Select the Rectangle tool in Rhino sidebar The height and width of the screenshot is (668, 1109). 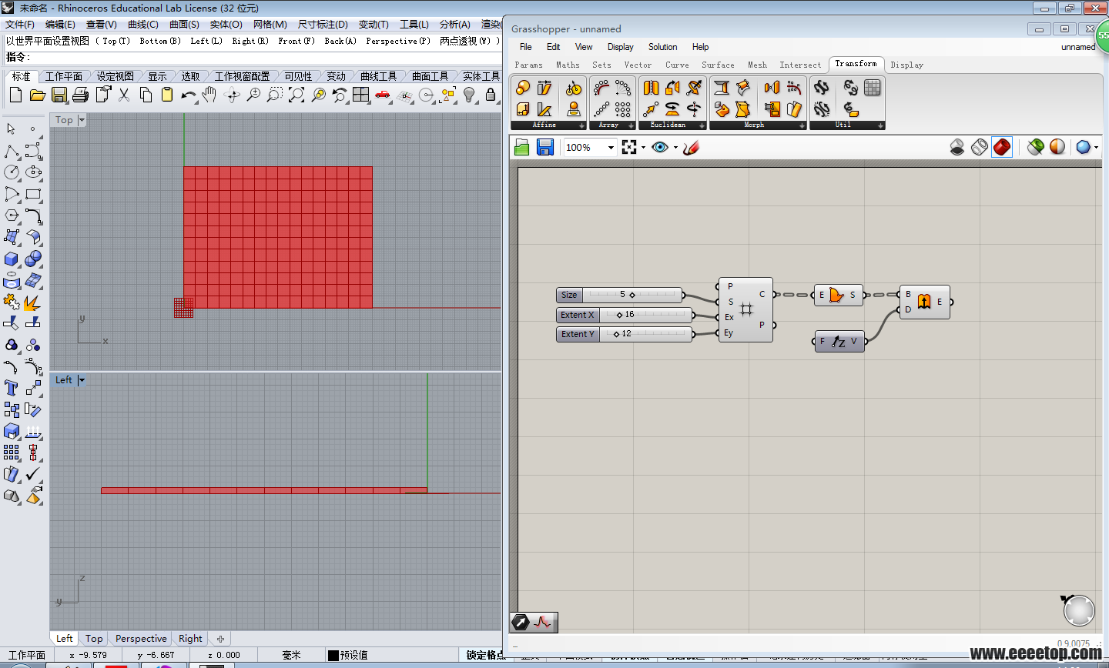pos(33,194)
